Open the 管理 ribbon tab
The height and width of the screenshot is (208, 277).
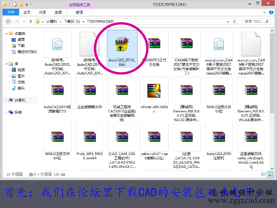79,12
